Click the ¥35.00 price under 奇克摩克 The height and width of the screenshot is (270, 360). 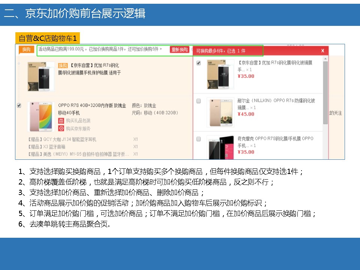click(246, 152)
